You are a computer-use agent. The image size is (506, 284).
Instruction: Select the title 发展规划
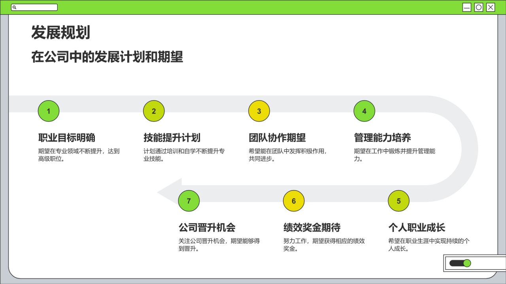[x=60, y=32]
